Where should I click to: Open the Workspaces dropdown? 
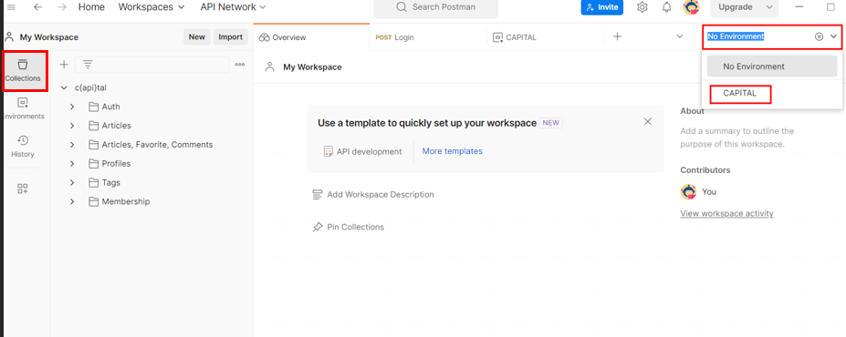coord(151,7)
